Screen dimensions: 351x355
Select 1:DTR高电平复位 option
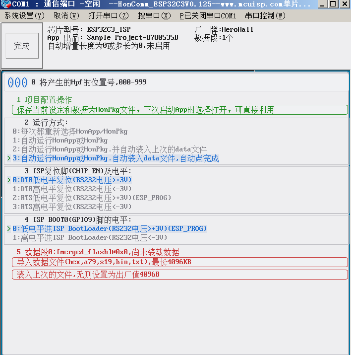click(72, 189)
